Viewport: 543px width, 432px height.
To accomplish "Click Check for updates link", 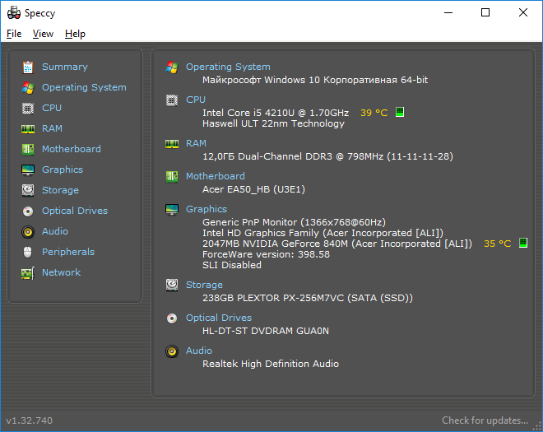I will tap(485, 420).
